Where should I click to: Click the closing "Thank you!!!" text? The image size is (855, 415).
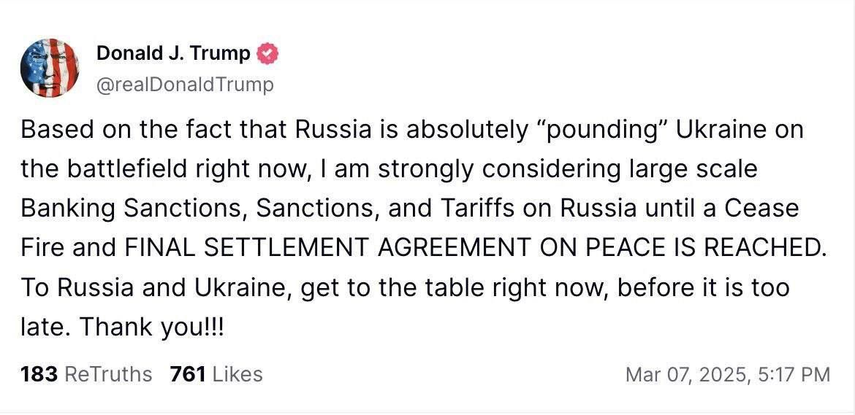click(151, 327)
